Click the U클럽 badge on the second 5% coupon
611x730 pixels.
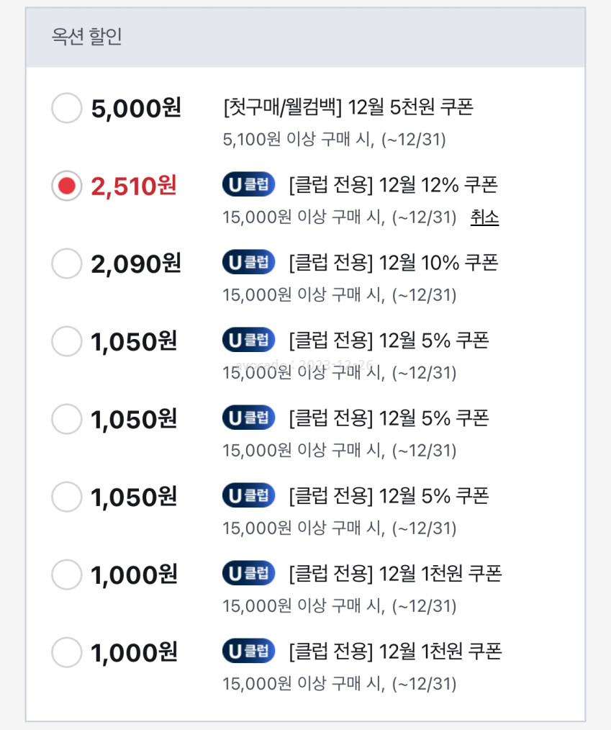click(248, 417)
